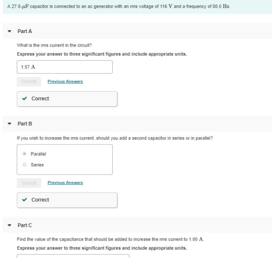This screenshot has width=272, height=258.
Task: Open Previous Answers link under Part A
Action: pos(65,81)
